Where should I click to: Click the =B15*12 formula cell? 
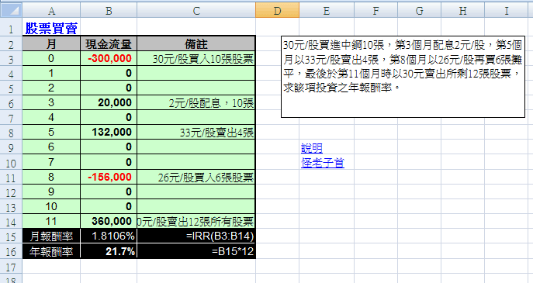tap(196, 251)
